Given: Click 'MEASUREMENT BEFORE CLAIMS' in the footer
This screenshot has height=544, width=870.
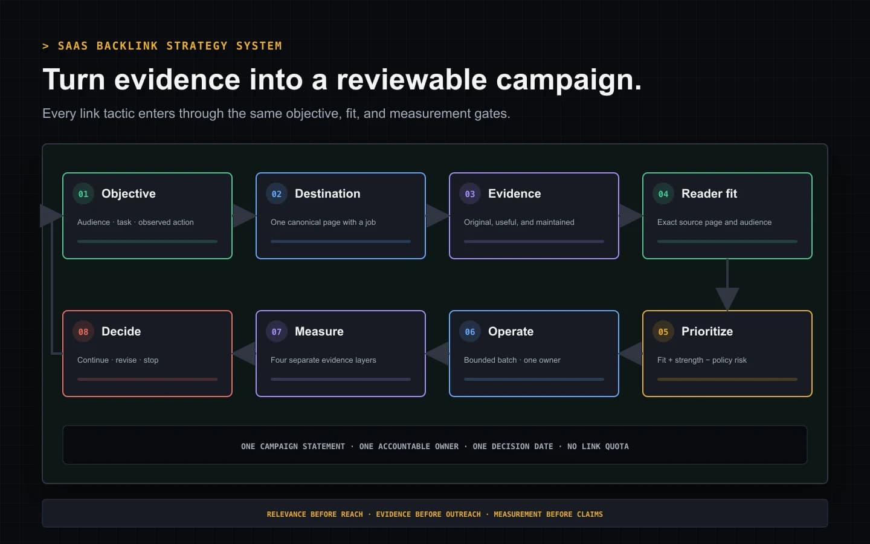Looking at the screenshot, I should 549,514.
